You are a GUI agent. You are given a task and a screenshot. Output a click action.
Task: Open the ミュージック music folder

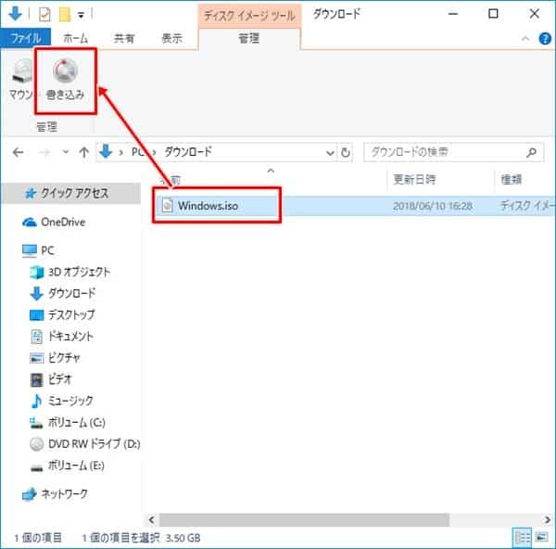point(69,401)
